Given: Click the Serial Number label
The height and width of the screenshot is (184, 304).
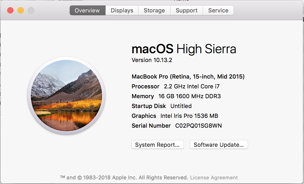Looking at the screenshot, I should (151, 126).
